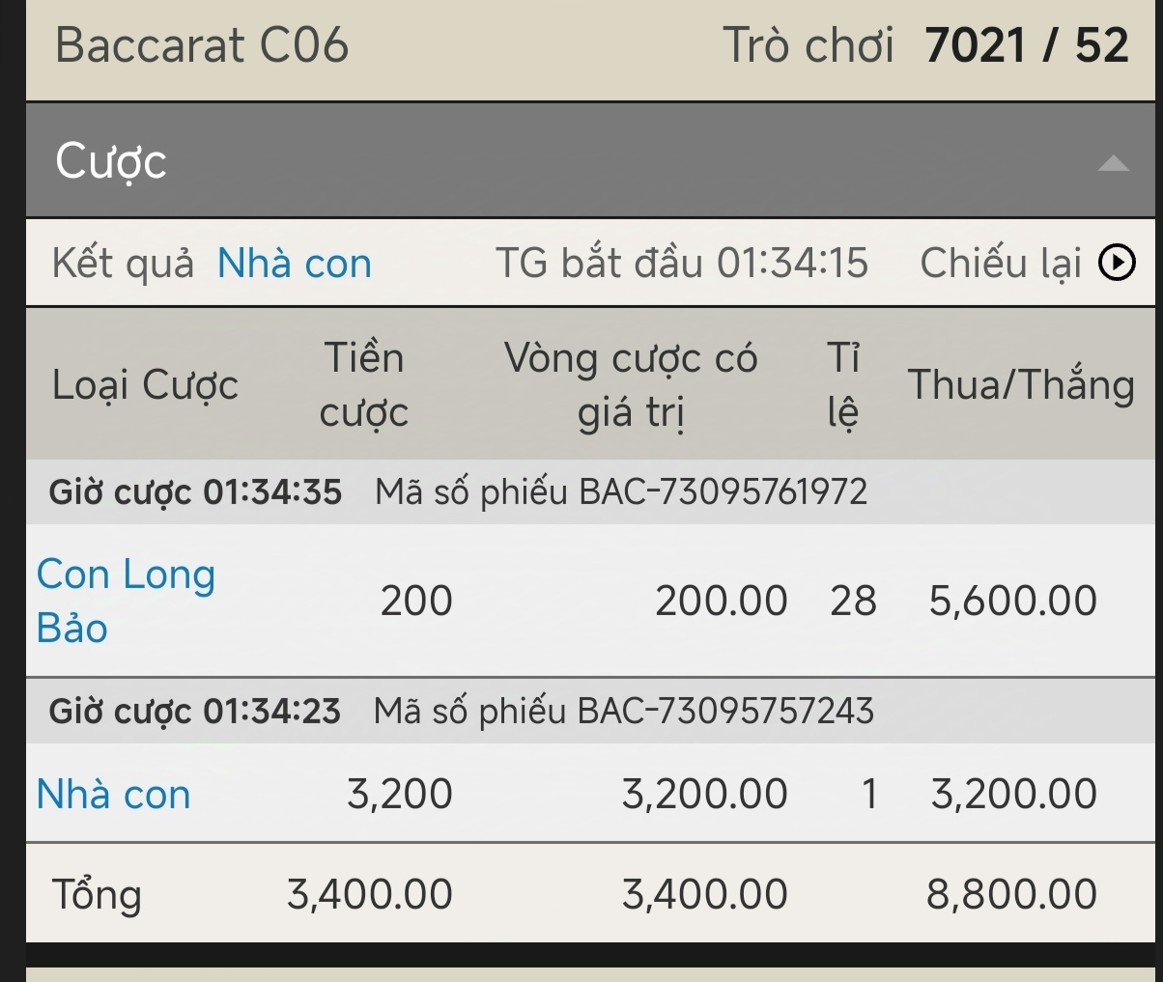Click game number 7021 / 52

(x=1026, y=45)
